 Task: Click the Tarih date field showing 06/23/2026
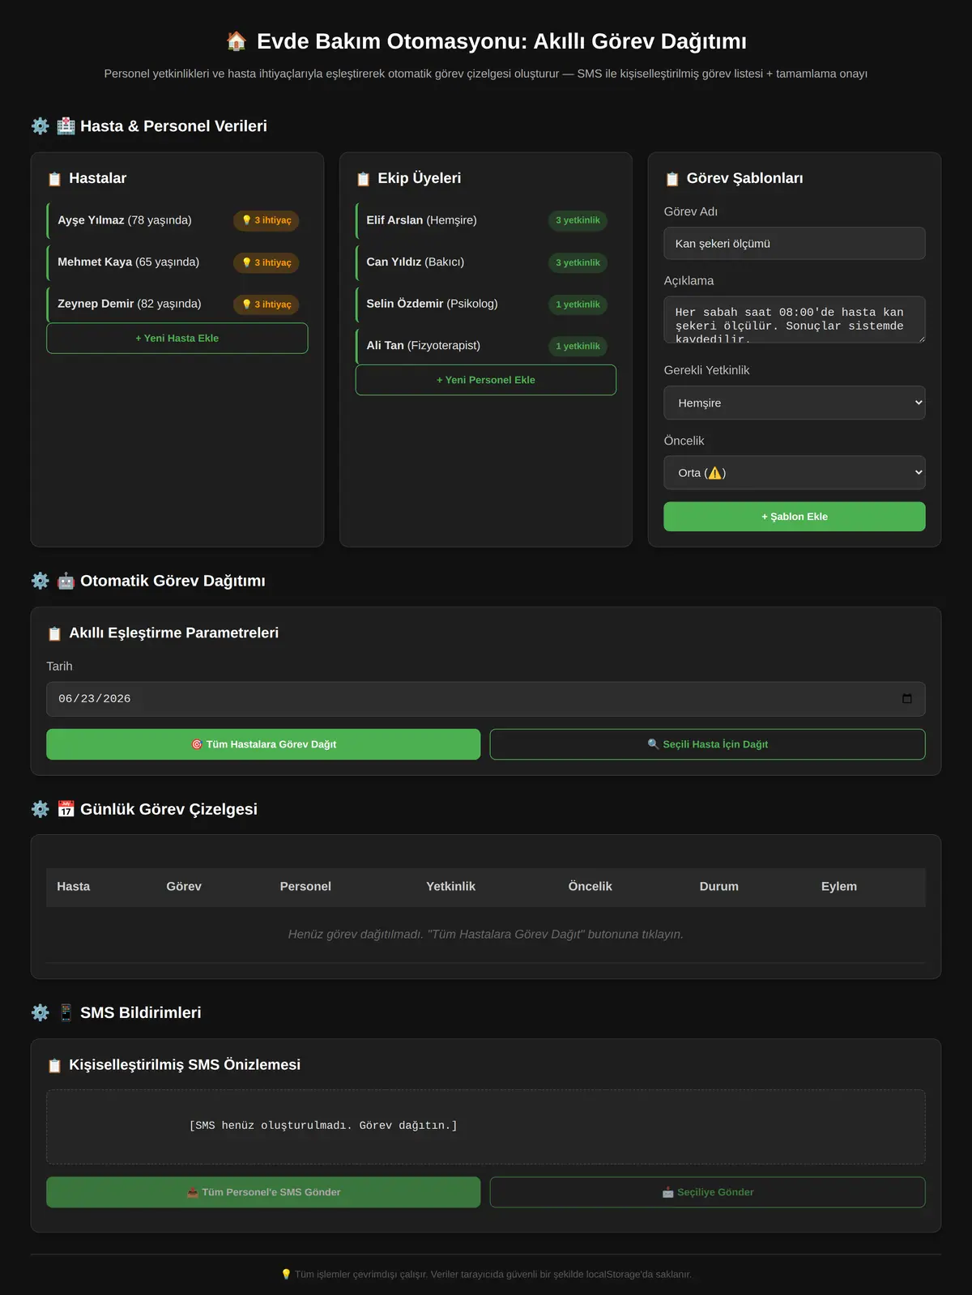click(486, 699)
